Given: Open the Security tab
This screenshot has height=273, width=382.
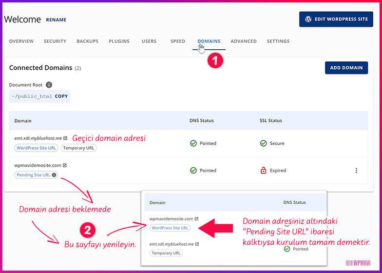Looking at the screenshot, I should coord(55,41).
